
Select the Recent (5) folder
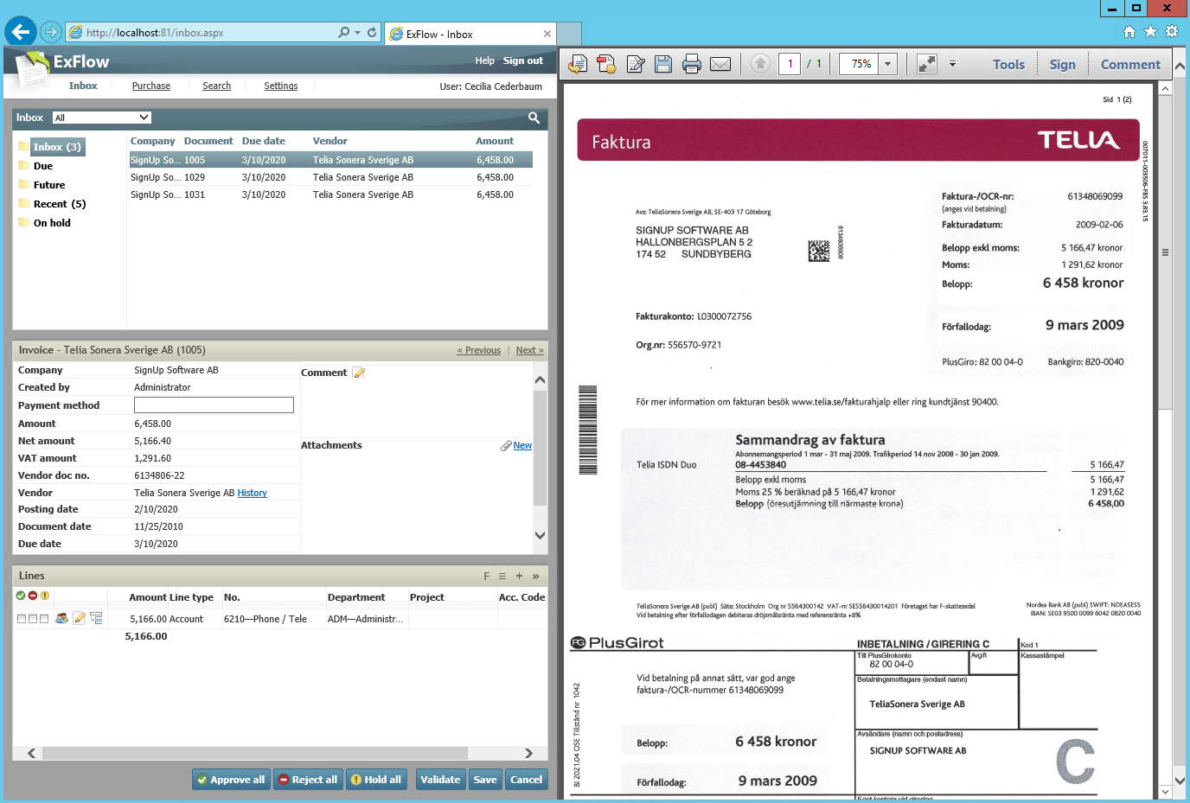coord(60,204)
